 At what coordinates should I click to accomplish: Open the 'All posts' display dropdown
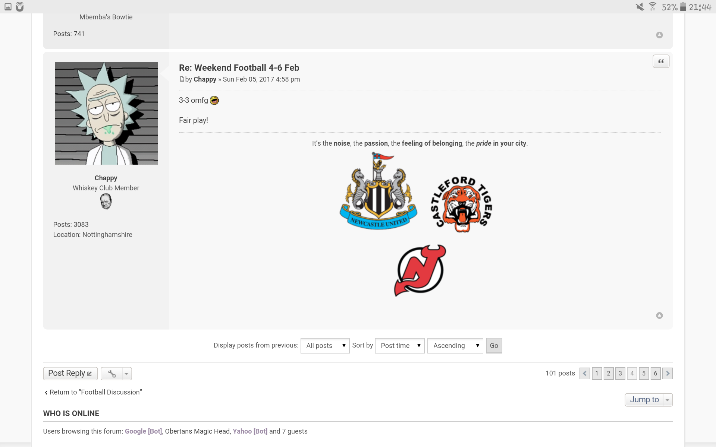[x=325, y=346]
